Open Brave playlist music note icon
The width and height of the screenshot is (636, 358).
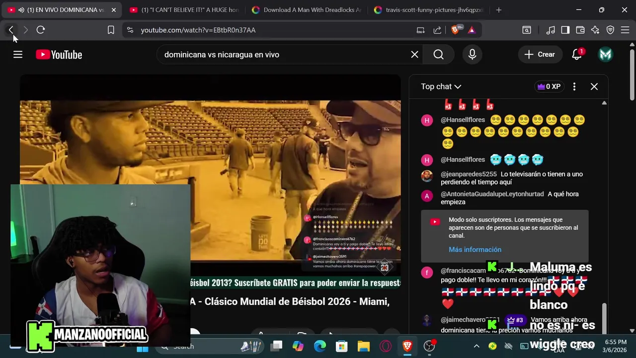[551, 30]
